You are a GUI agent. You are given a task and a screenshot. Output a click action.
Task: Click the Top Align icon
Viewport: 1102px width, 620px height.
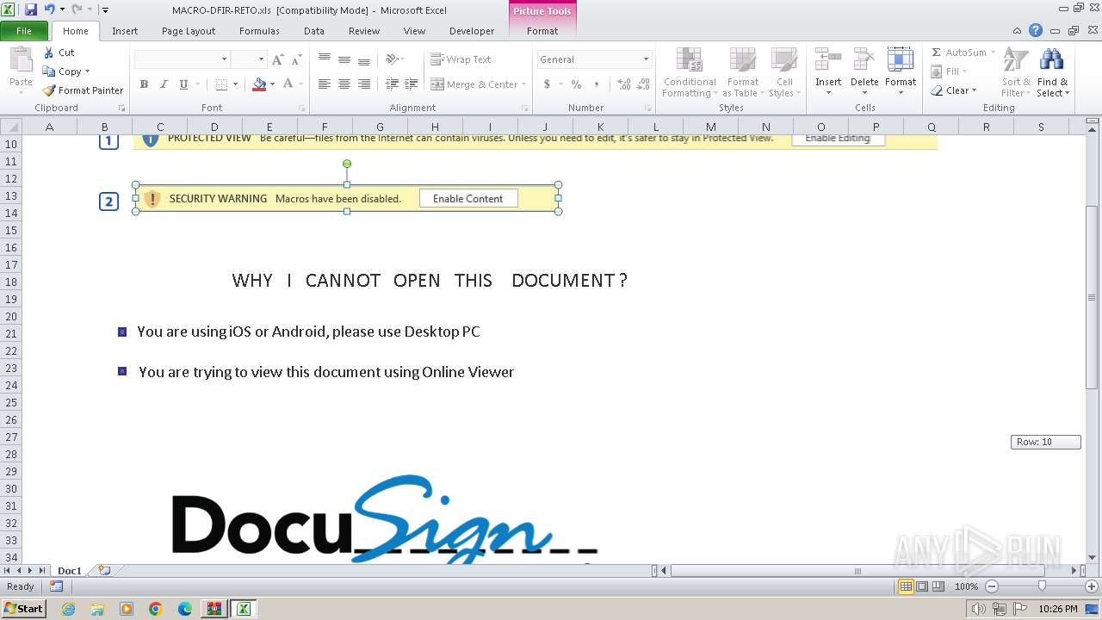(x=325, y=59)
